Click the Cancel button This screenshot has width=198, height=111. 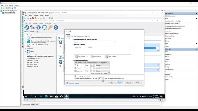[129, 83]
